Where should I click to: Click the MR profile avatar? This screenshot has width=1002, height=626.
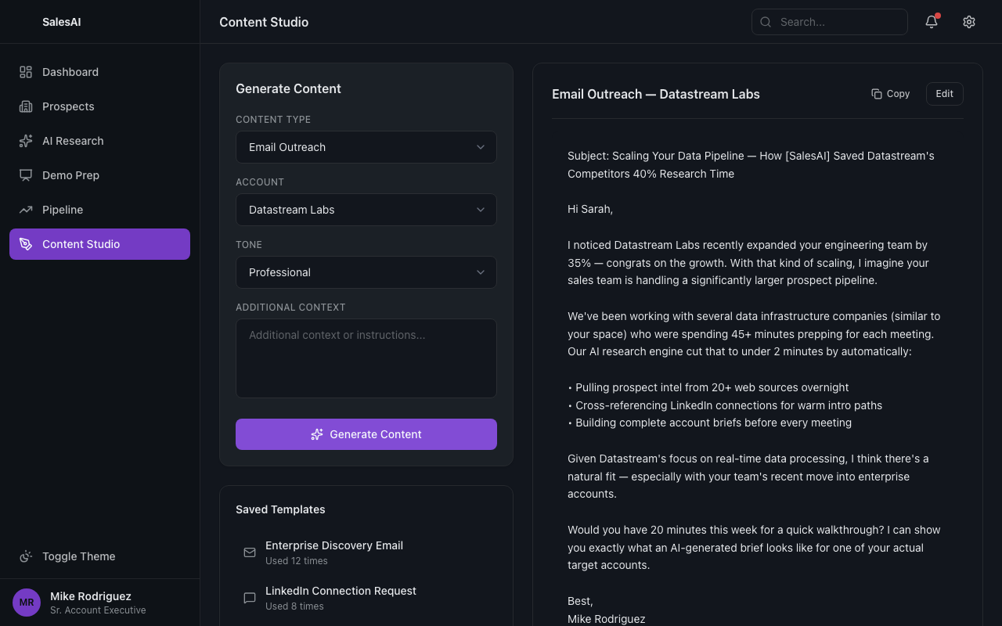pos(26,603)
